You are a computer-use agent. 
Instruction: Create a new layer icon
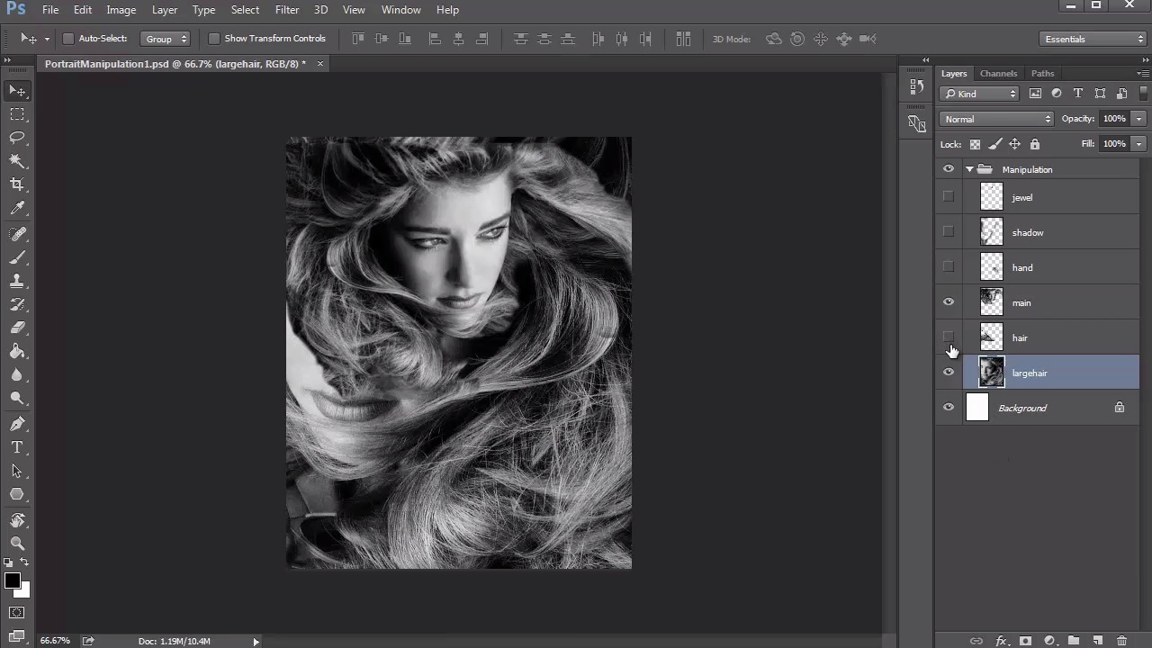pyautogui.click(x=1098, y=641)
